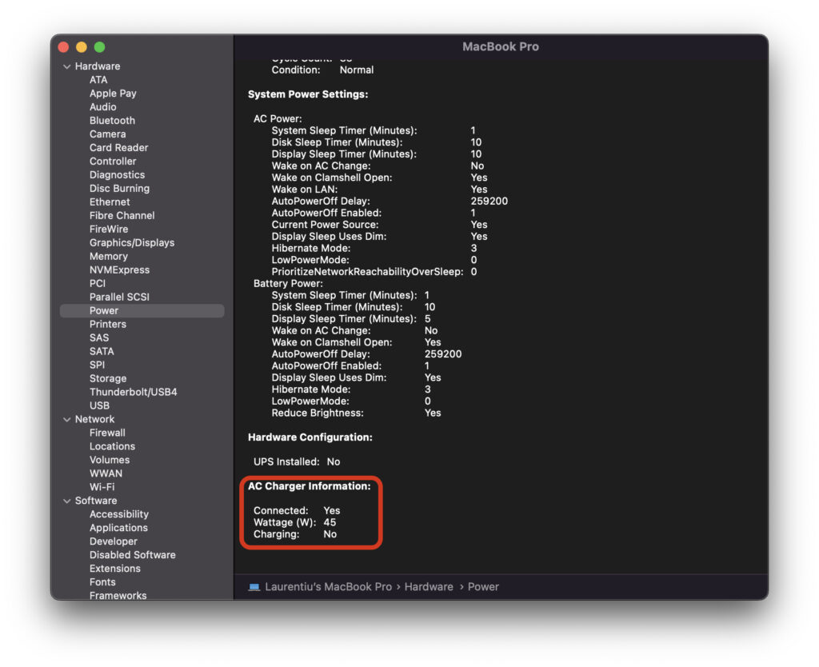
Task: Open the Wi-Fi network entry
Action: (x=102, y=487)
